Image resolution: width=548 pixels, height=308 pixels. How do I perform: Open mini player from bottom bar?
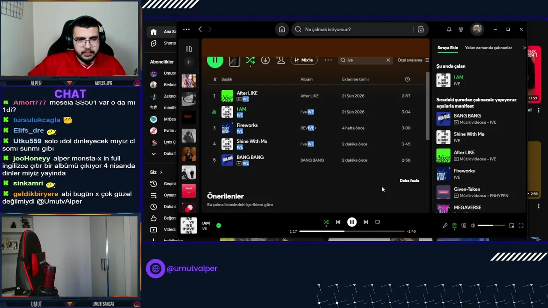tap(512, 225)
